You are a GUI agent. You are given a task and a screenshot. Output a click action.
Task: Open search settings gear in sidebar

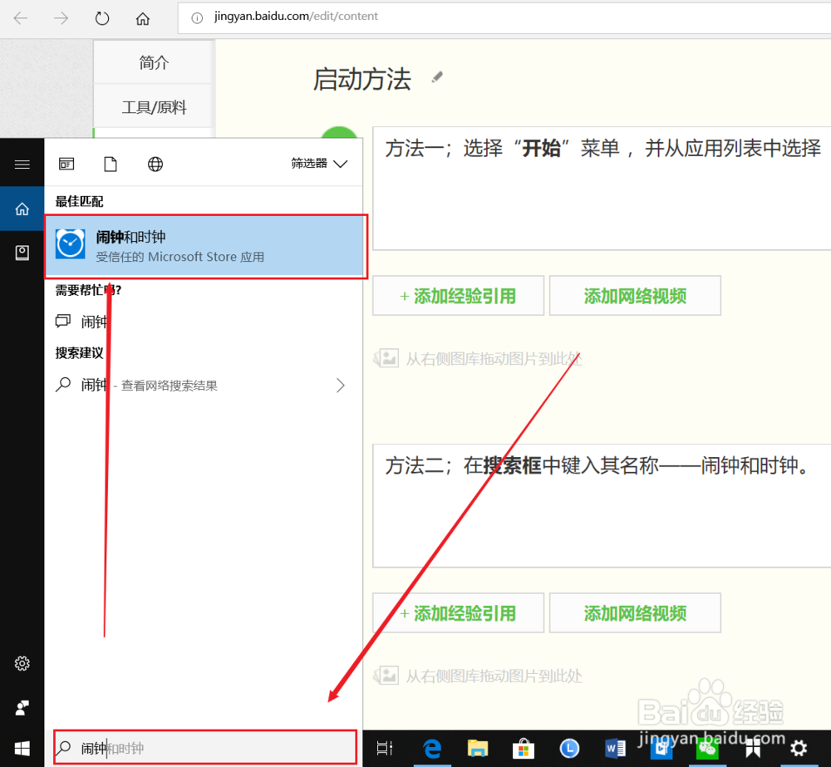[22, 663]
